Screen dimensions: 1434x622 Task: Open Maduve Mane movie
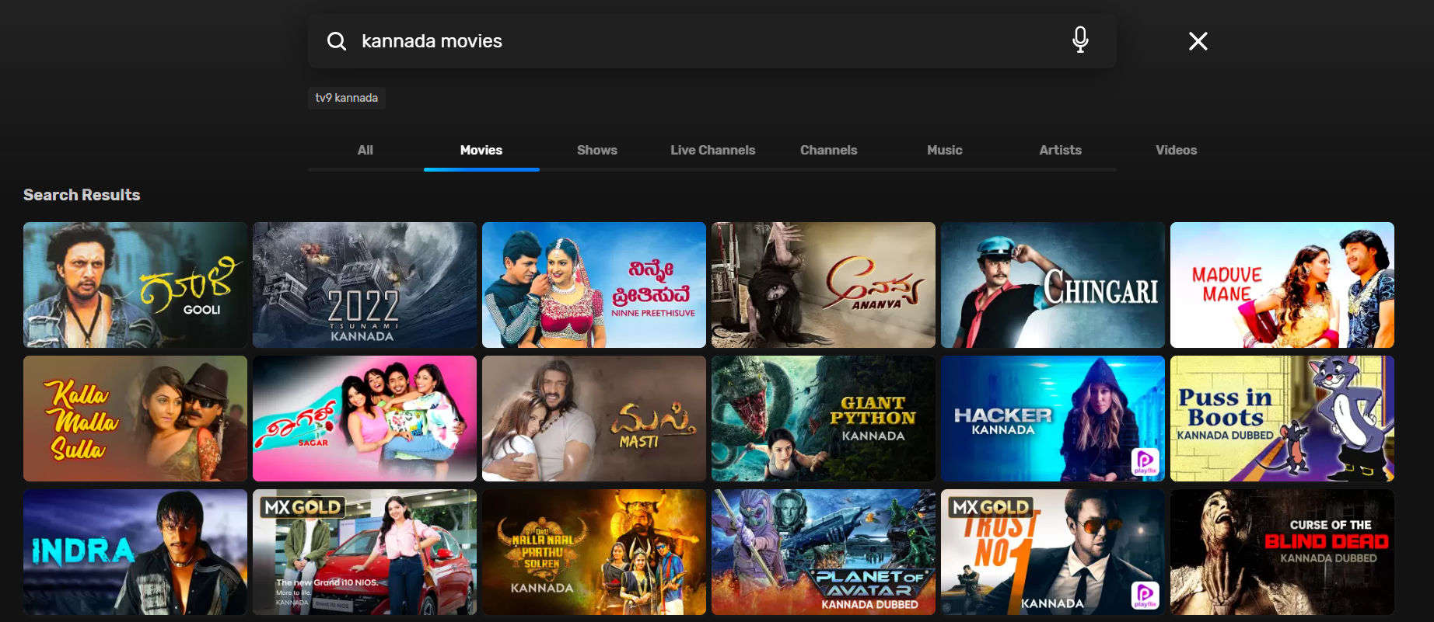coord(1282,285)
